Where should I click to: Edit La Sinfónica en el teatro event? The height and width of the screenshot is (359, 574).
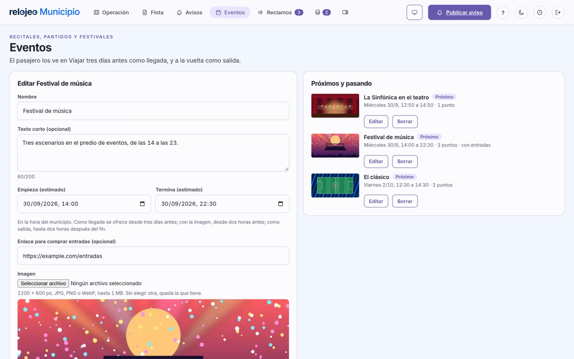tap(376, 121)
